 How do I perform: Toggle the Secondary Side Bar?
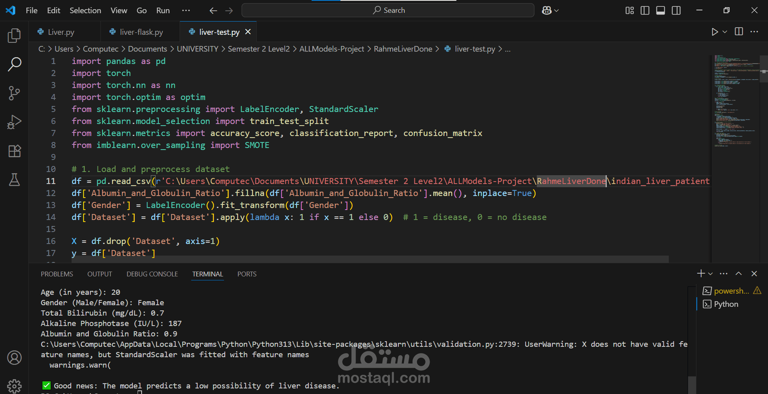point(676,10)
